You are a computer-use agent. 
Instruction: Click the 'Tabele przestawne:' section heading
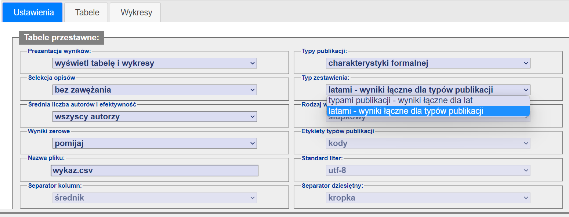61,38
